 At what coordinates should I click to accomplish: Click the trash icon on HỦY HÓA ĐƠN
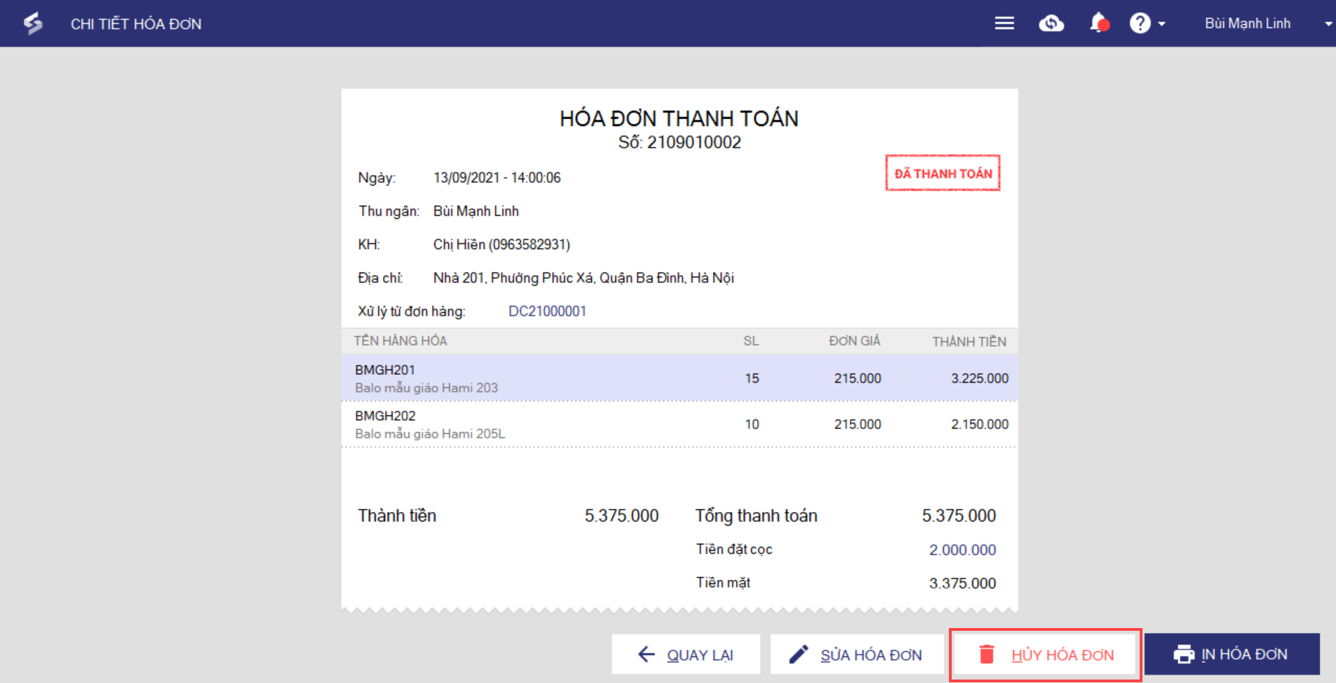[987, 654]
